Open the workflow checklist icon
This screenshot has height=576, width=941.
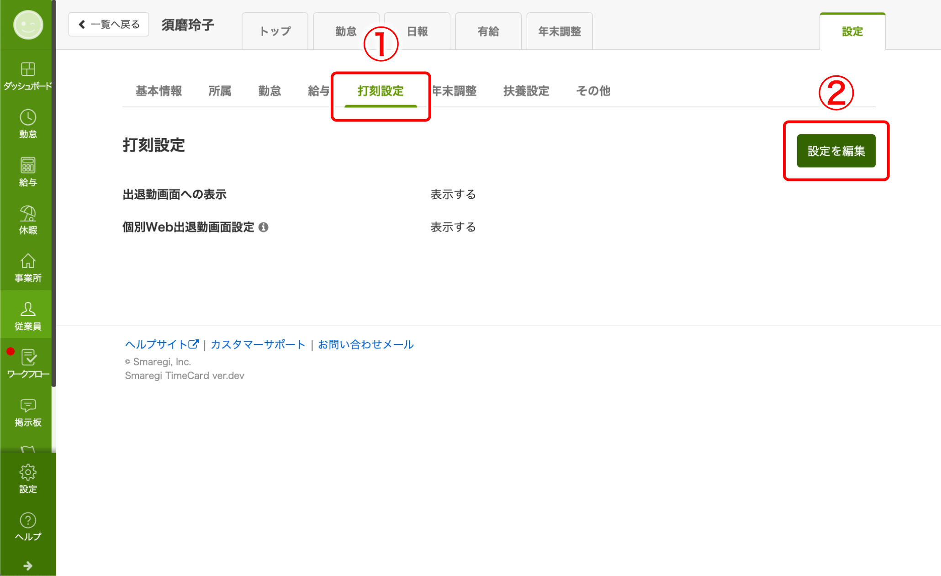pyautogui.click(x=28, y=358)
